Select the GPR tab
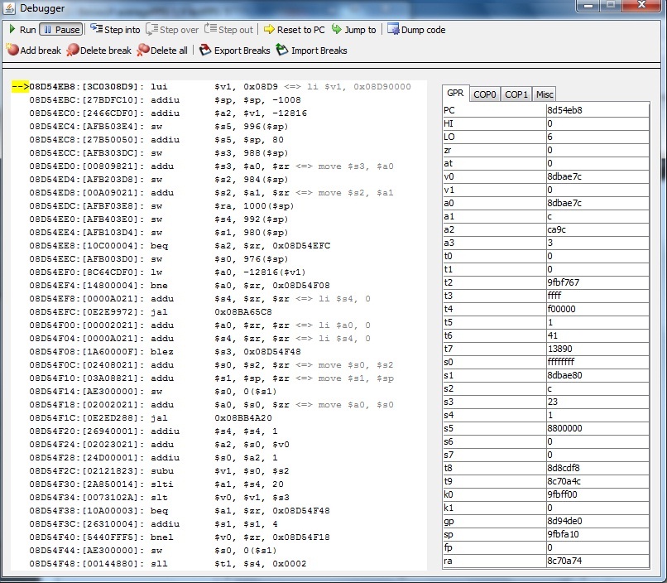 [455, 94]
